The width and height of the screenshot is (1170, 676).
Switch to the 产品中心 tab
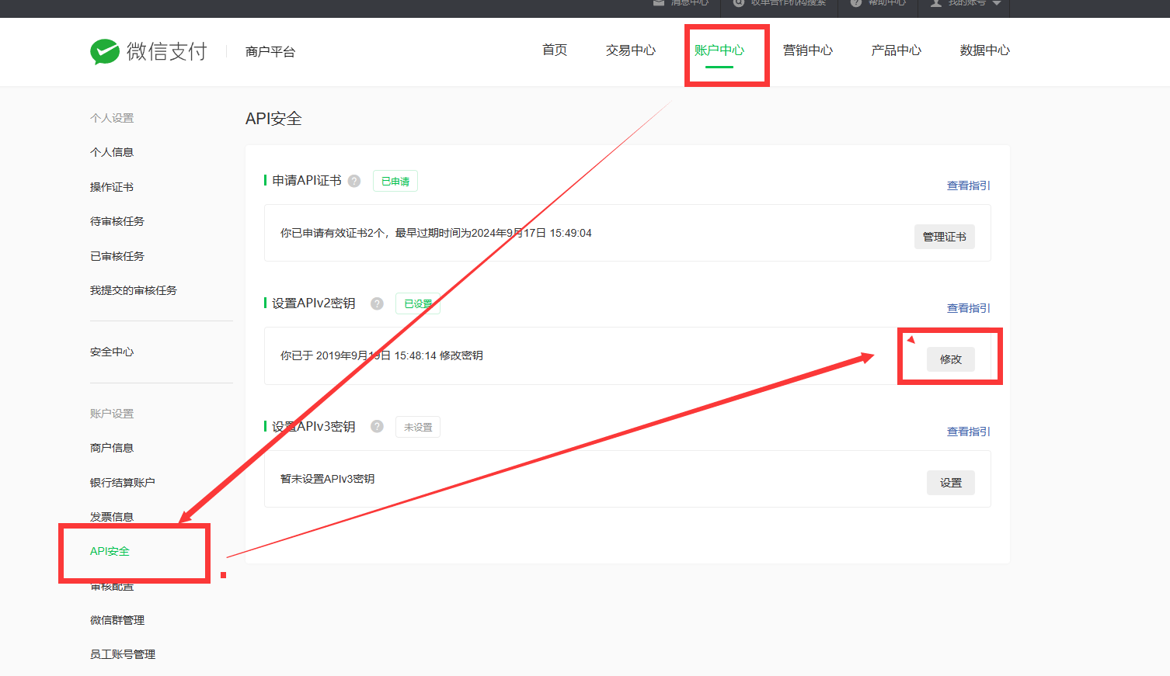[897, 50]
